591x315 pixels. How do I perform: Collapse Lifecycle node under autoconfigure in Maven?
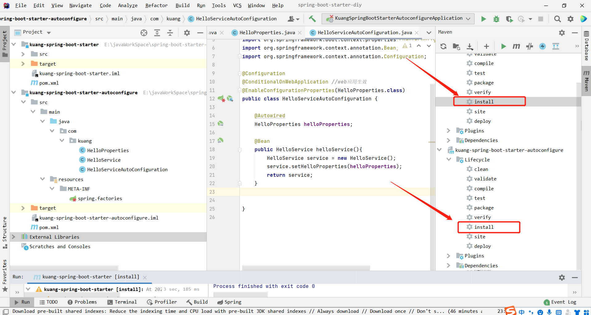(449, 159)
